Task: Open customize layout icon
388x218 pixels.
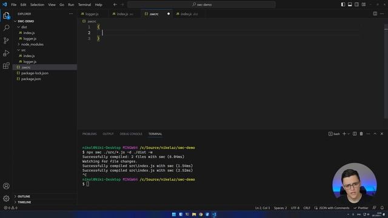Action: [x=364, y=4]
